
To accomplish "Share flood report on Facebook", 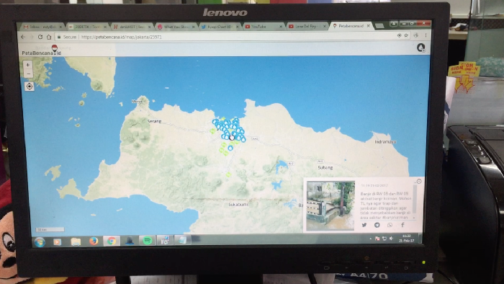I will click(x=402, y=225).
